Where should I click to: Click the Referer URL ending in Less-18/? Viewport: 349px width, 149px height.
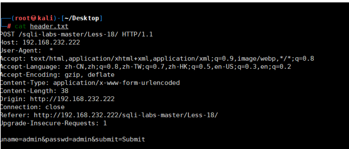click(x=126, y=115)
